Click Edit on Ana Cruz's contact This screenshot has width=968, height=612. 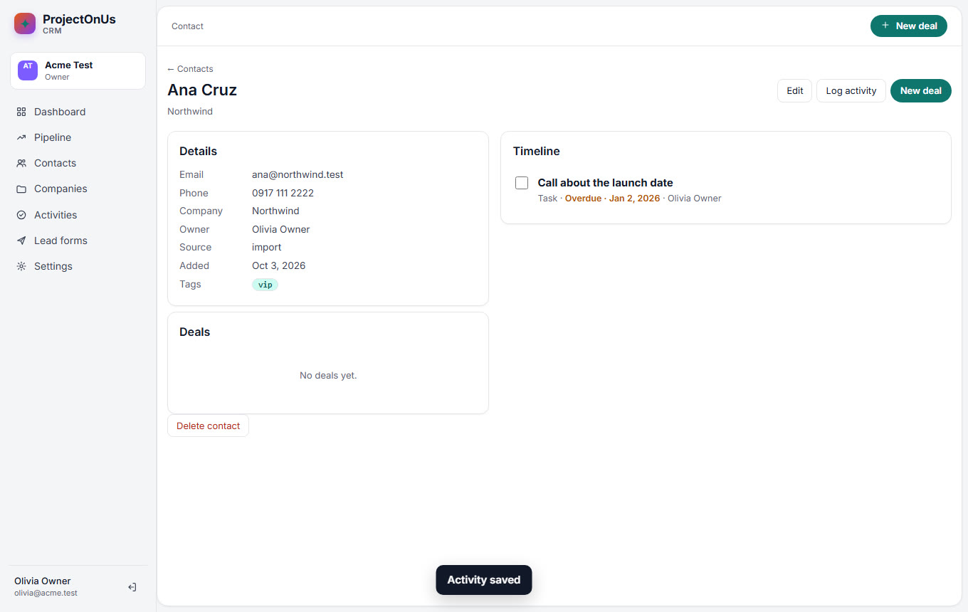click(x=794, y=90)
